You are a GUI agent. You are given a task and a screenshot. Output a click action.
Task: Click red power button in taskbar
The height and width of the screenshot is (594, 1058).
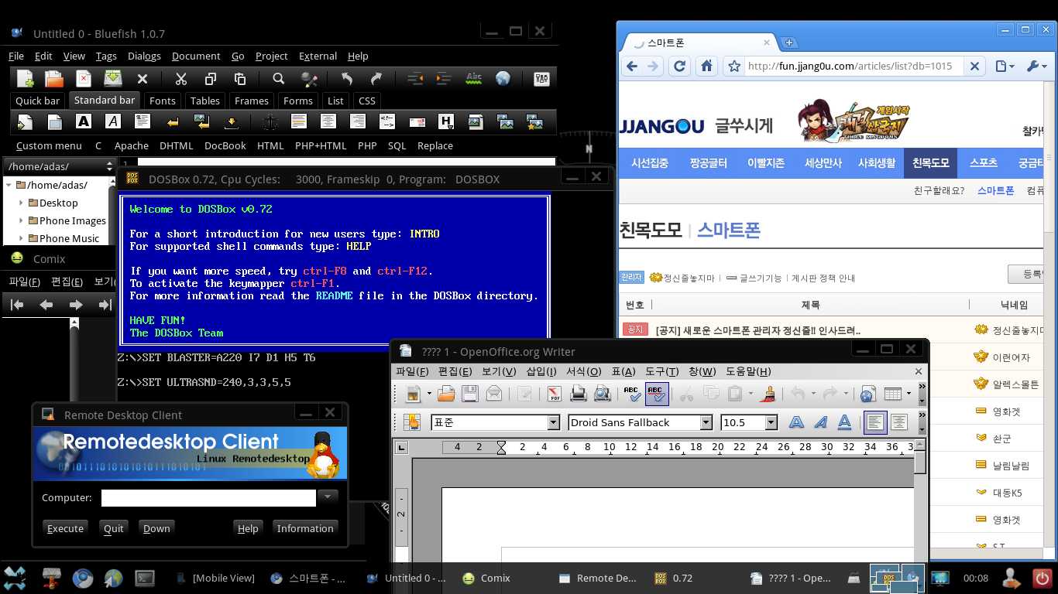[x=1042, y=578]
